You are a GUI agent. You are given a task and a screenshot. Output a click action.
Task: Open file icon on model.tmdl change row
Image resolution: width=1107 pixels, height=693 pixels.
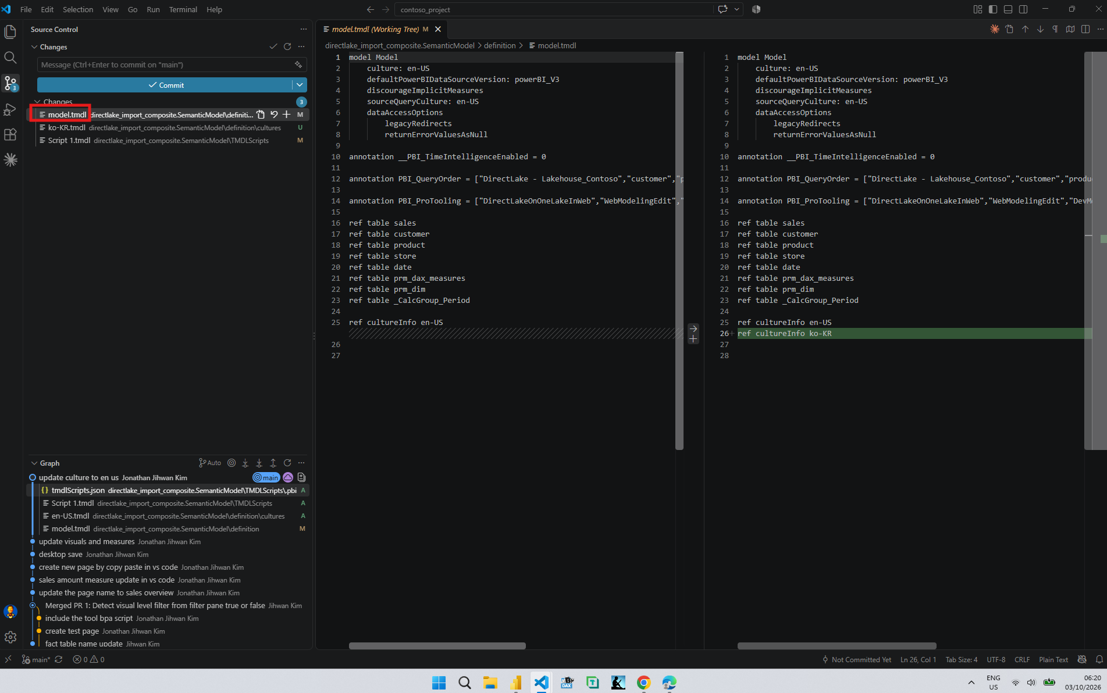261,115
